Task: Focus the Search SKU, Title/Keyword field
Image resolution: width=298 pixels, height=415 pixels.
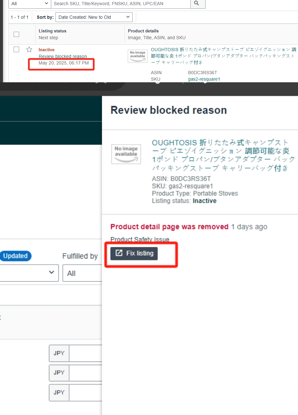Action: click(x=121, y=4)
